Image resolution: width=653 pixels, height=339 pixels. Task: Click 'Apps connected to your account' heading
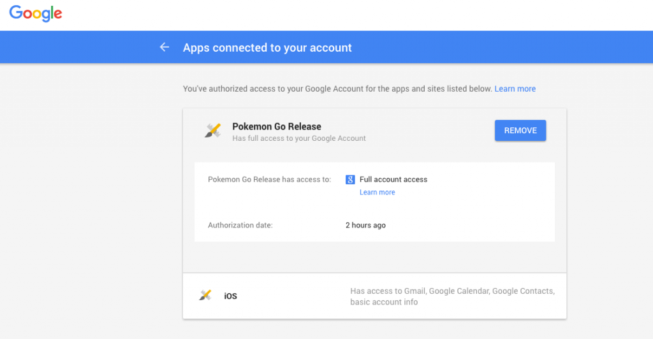coord(267,48)
